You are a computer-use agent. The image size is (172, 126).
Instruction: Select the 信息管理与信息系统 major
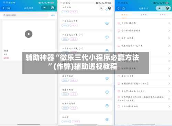(x=143, y=99)
